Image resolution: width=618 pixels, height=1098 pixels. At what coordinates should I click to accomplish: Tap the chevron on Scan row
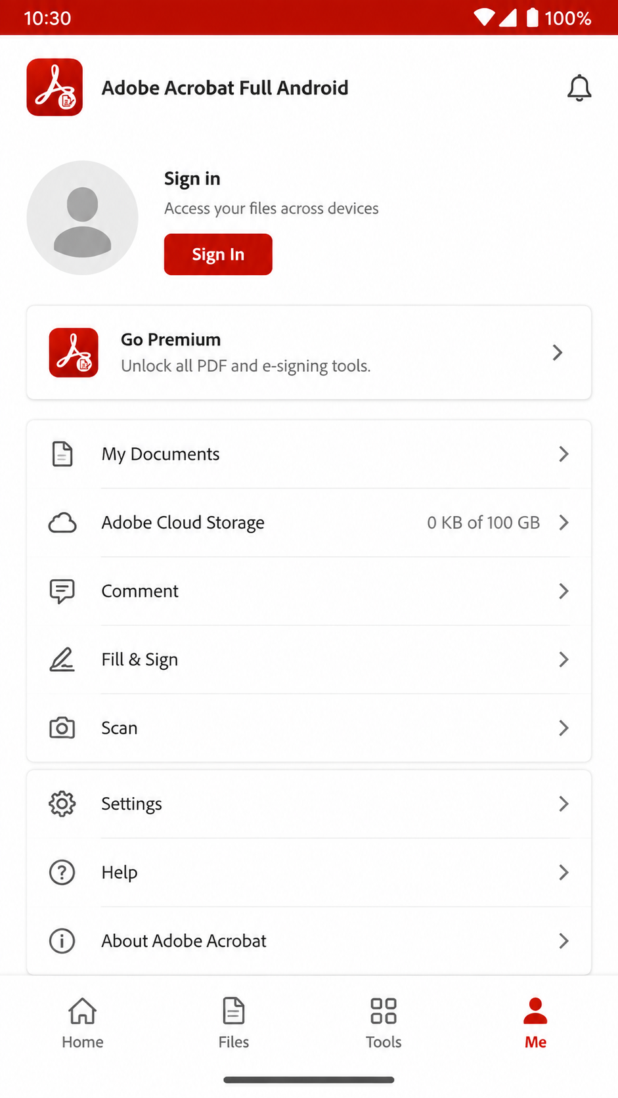point(563,728)
